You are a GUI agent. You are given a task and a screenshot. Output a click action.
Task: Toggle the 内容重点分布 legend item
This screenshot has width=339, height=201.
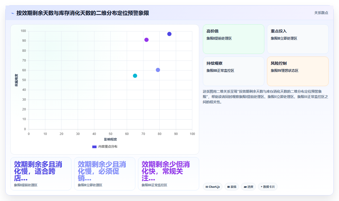(105, 147)
